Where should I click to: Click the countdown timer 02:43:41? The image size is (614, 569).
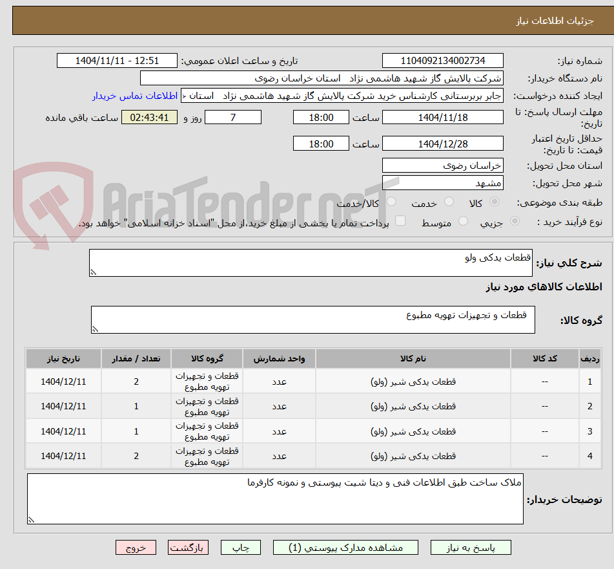click(x=149, y=117)
